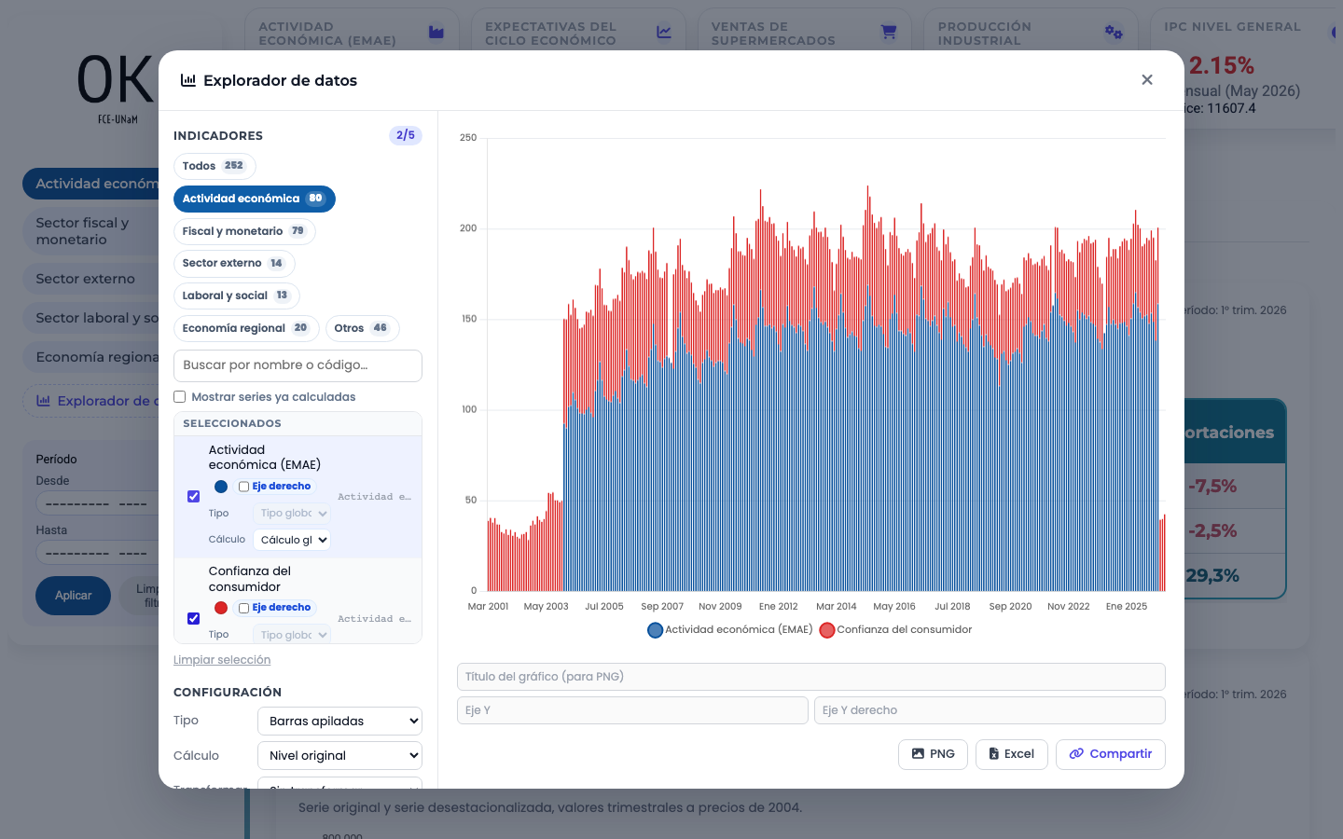
Task: Click the Eje Y derecho label input
Action: point(990,710)
